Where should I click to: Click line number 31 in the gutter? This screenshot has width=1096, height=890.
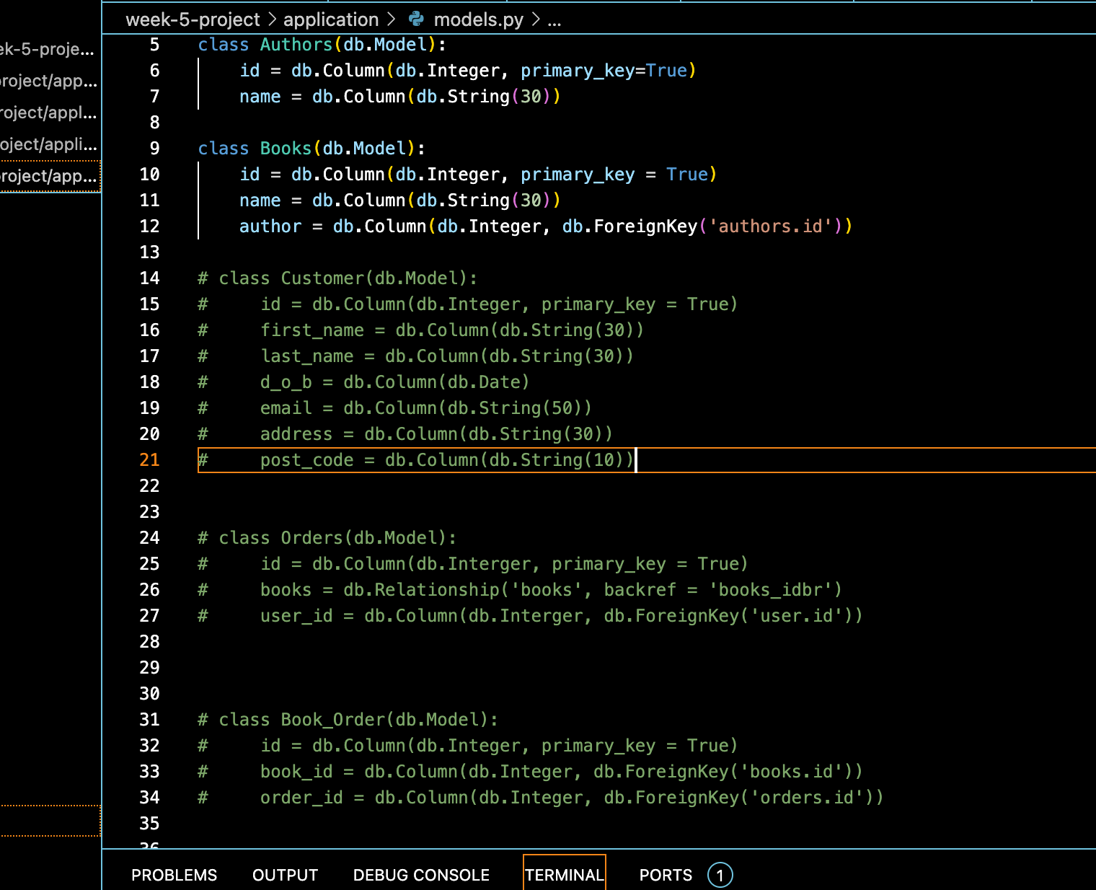coord(149,720)
